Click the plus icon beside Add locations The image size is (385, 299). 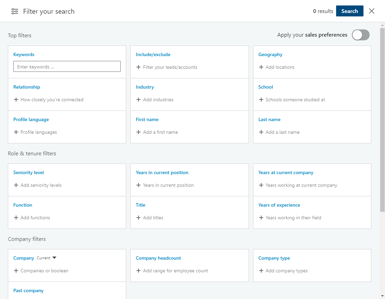point(261,67)
